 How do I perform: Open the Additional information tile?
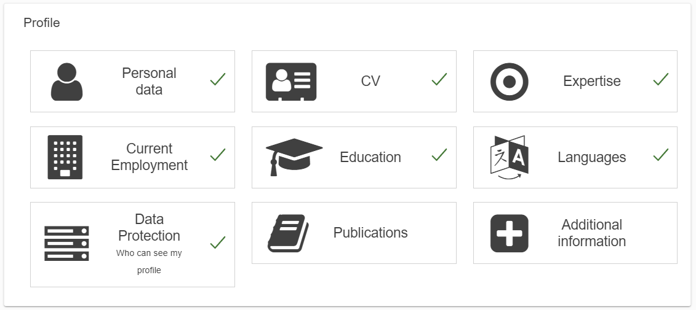[575, 233]
